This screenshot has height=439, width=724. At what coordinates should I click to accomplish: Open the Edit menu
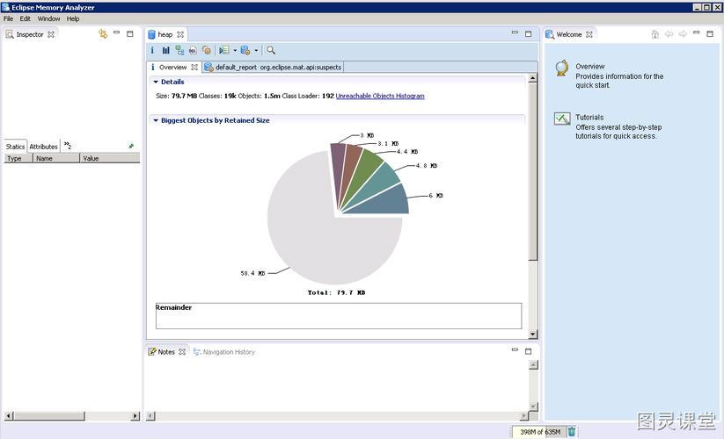[x=25, y=19]
